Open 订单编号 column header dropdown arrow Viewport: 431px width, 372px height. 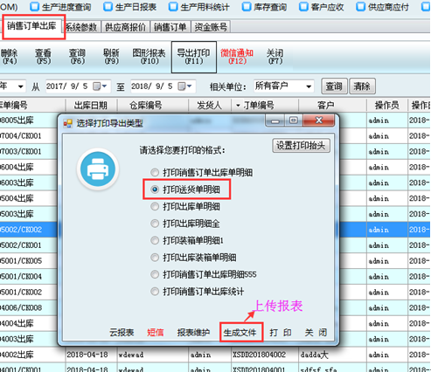(x=238, y=106)
